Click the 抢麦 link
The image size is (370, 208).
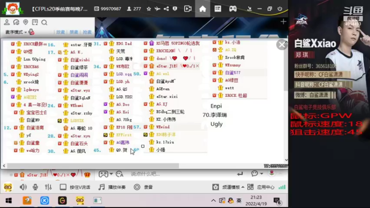pyautogui.click(x=87, y=32)
